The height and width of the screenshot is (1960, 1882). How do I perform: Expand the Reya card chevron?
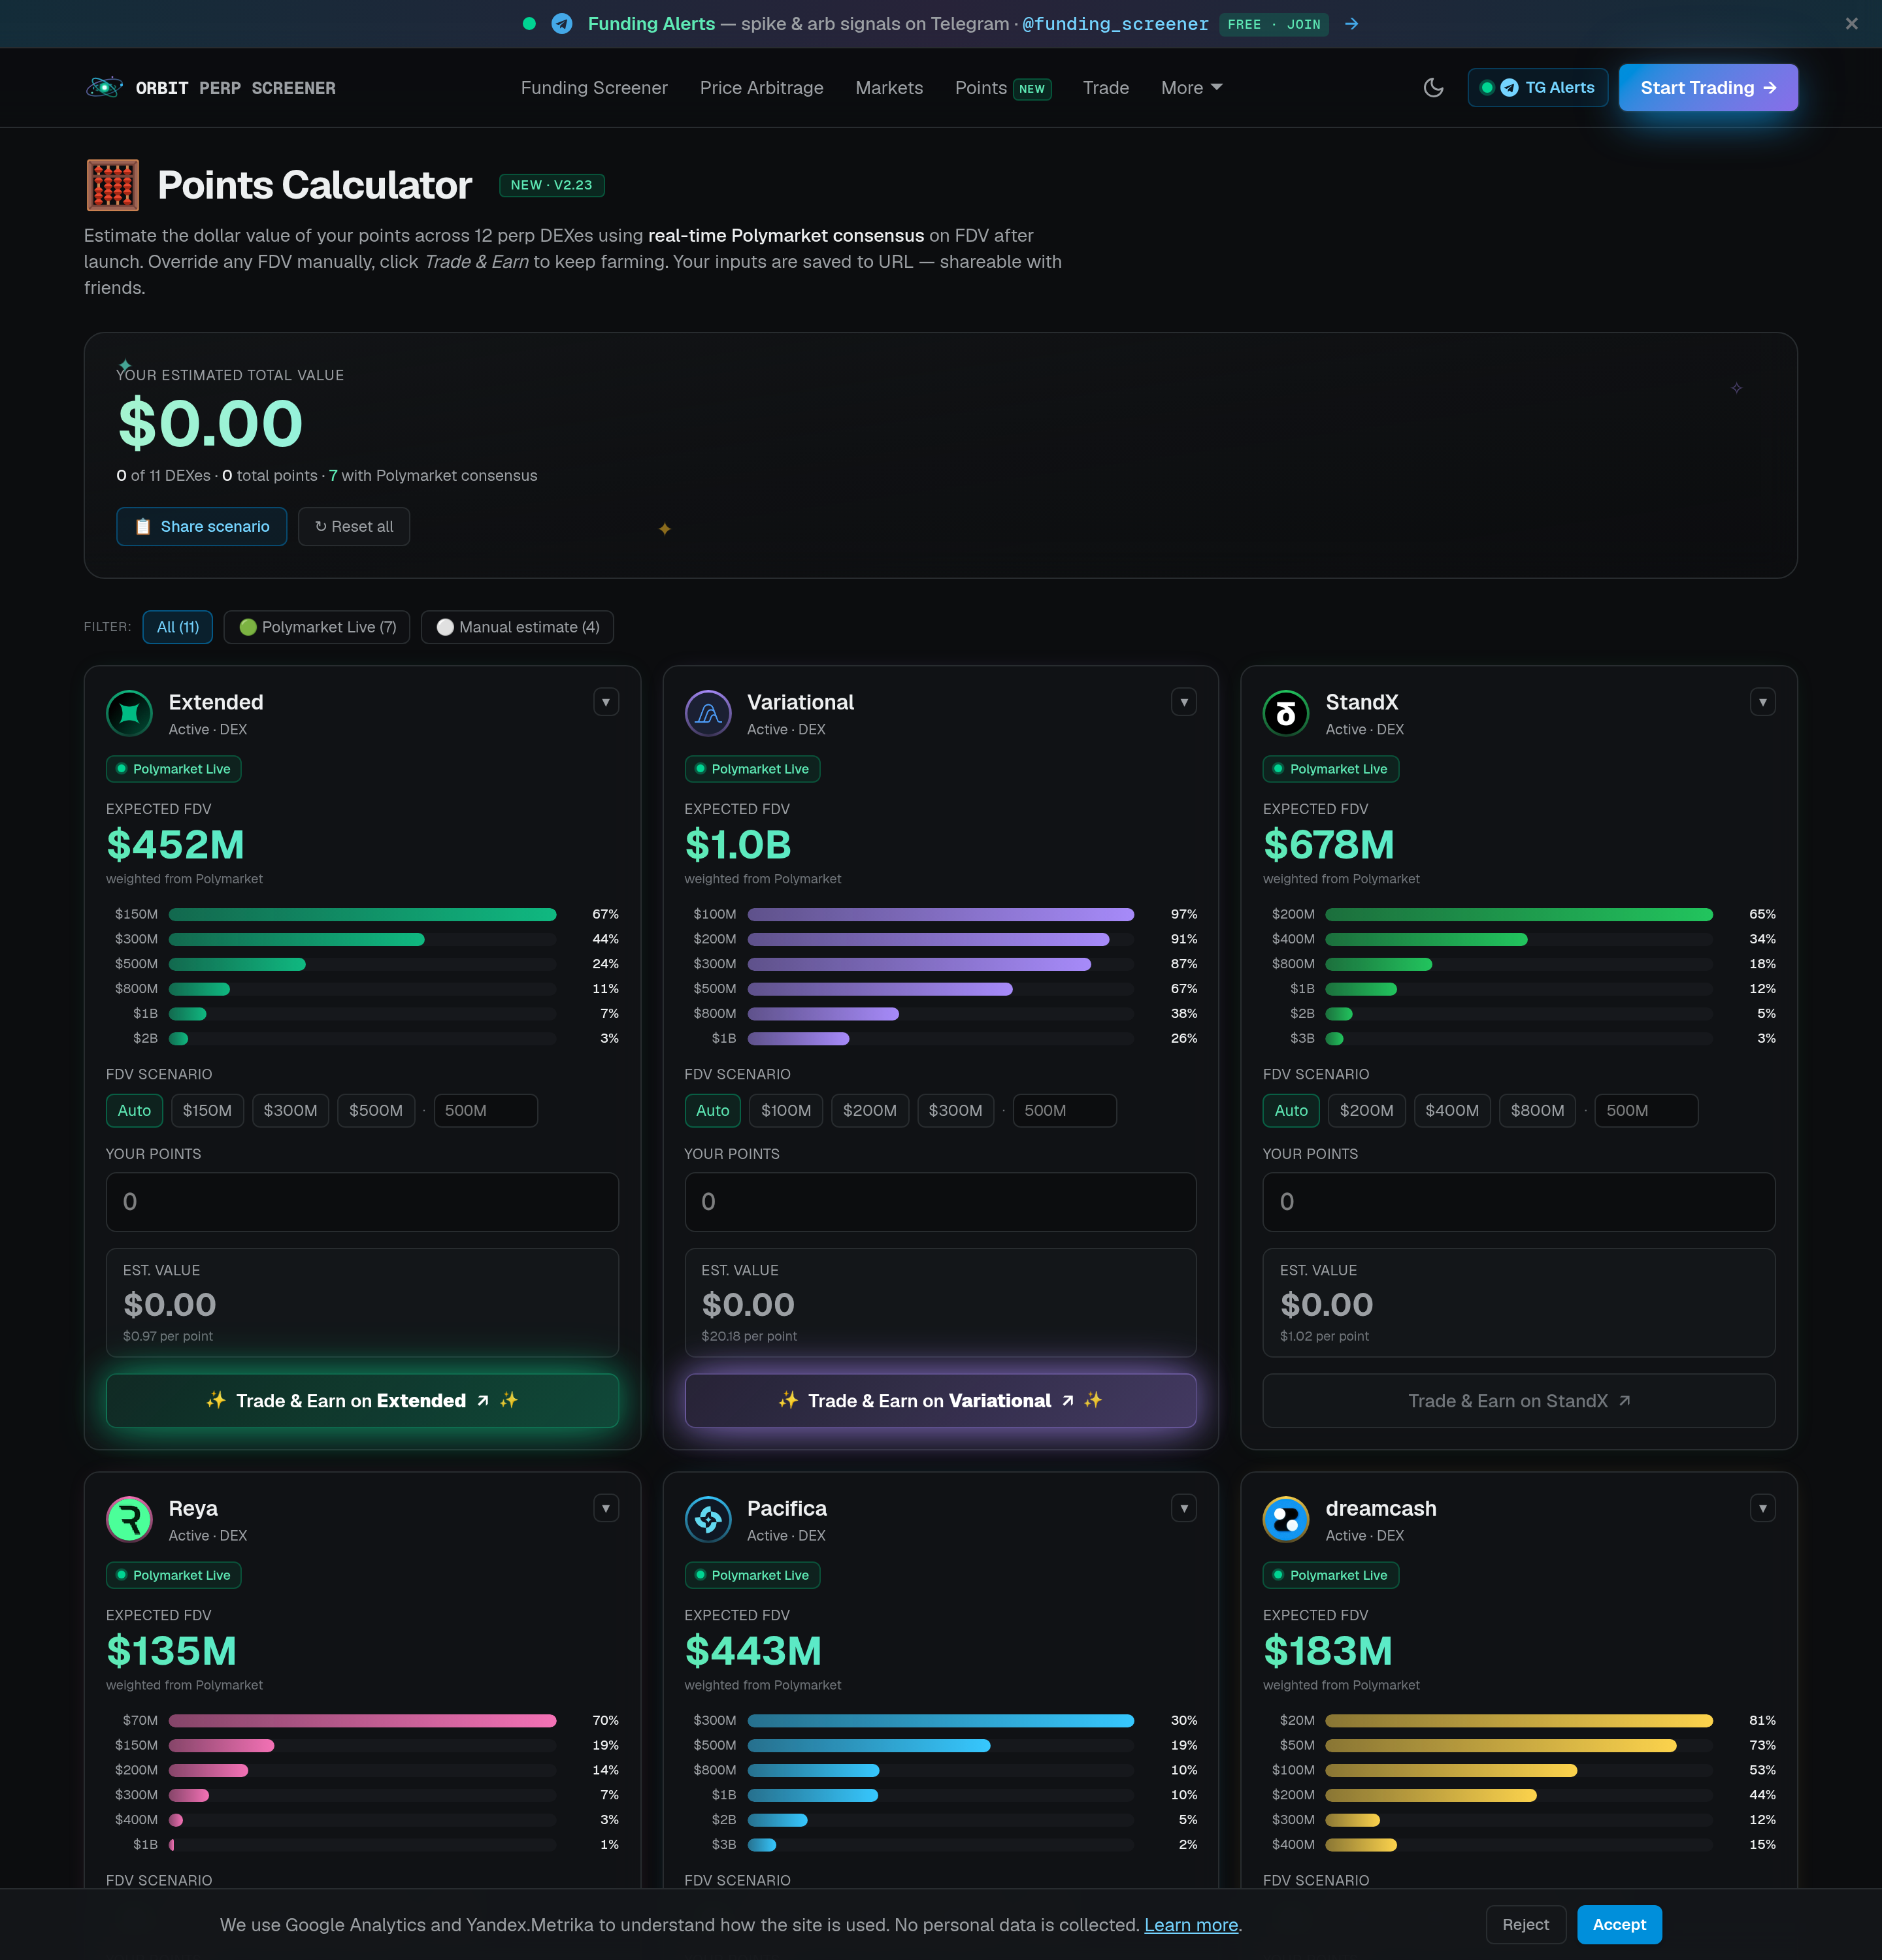point(606,1508)
